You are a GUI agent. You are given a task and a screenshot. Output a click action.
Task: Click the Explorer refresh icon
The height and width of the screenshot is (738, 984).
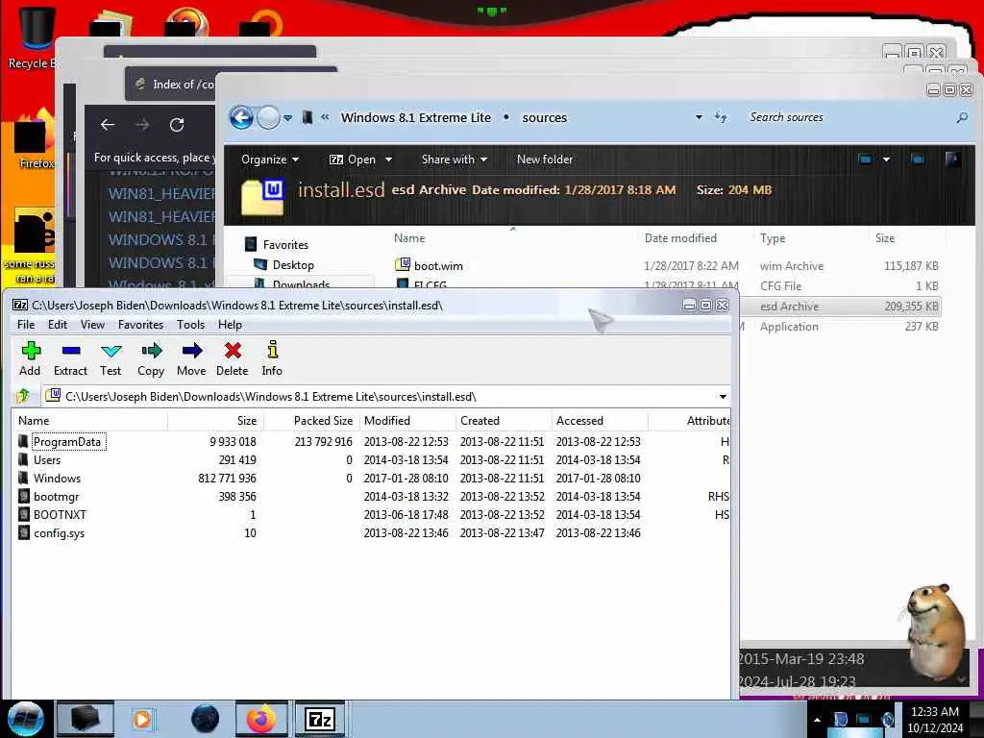[721, 117]
